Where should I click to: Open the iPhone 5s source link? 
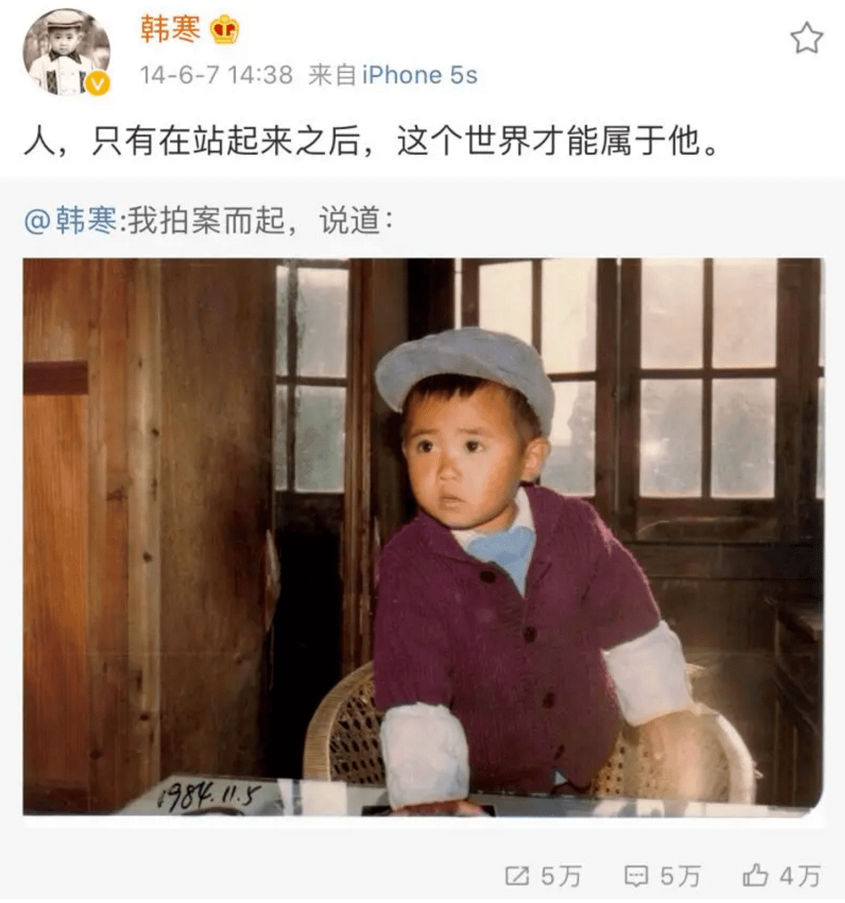[420, 75]
